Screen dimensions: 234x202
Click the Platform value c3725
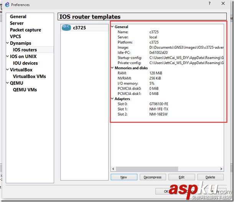coord(154,42)
